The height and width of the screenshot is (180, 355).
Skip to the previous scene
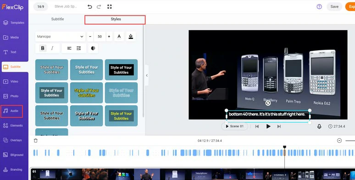coord(257,126)
